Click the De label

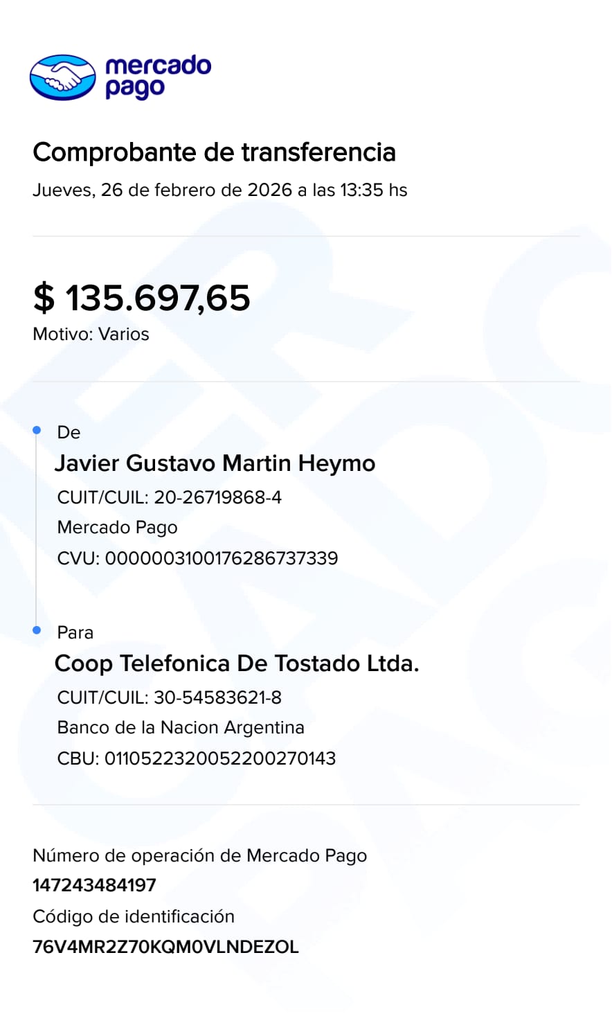(69, 432)
